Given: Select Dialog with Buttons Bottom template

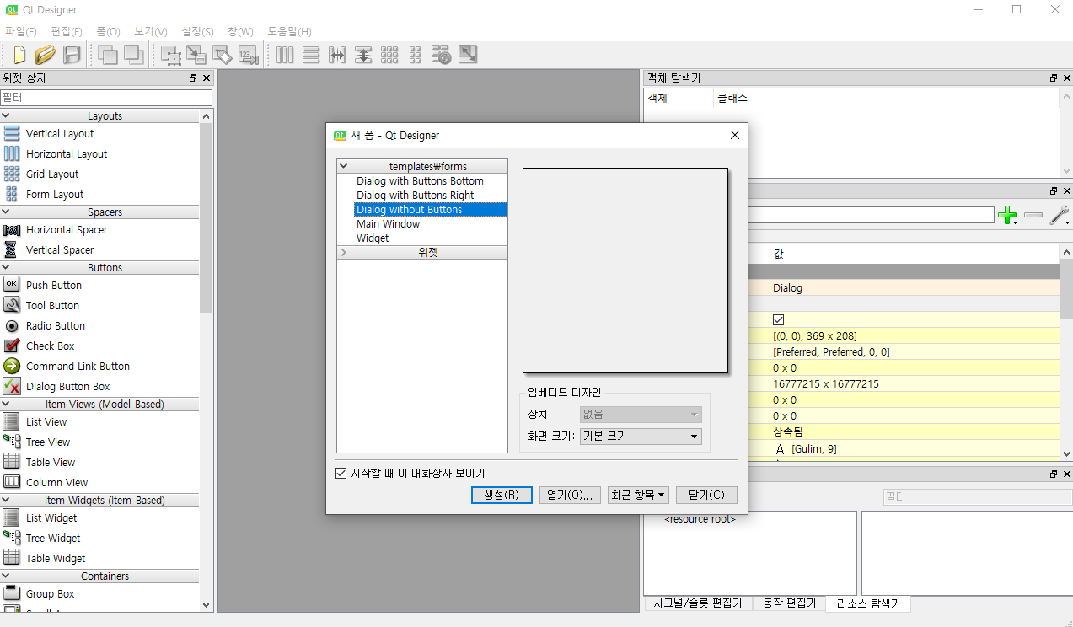Looking at the screenshot, I should tap(420, 181).
